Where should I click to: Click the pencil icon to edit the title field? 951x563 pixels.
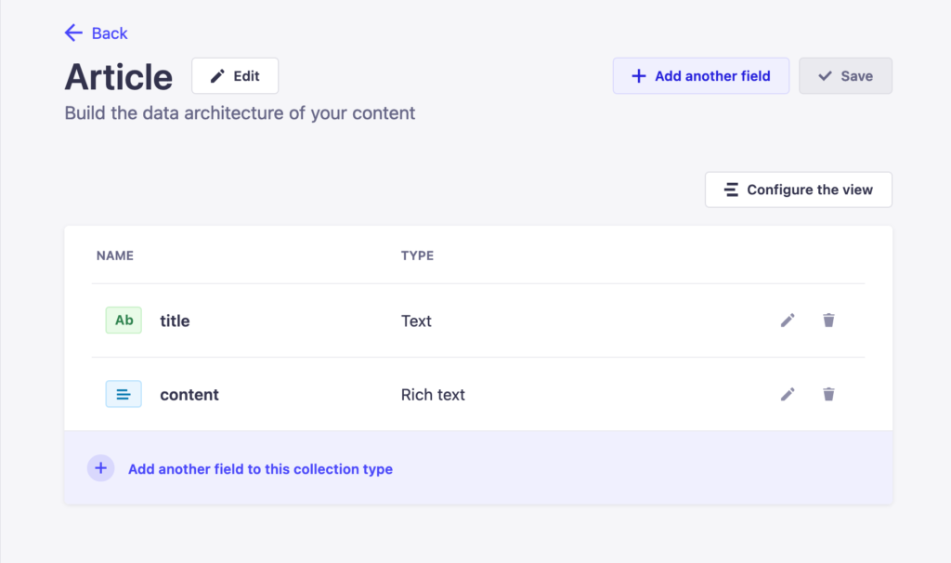pyautogui.click(x=787, y=320)
